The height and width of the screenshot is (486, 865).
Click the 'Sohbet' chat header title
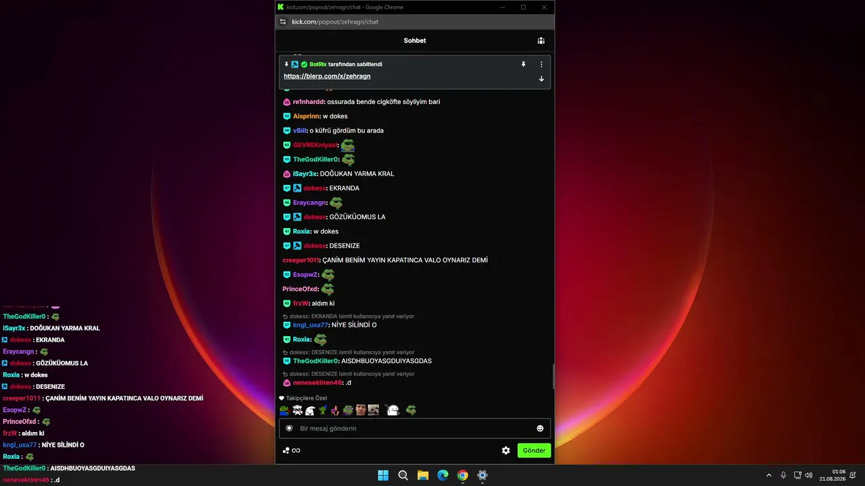pyautogui.click(x=415, y=40)
